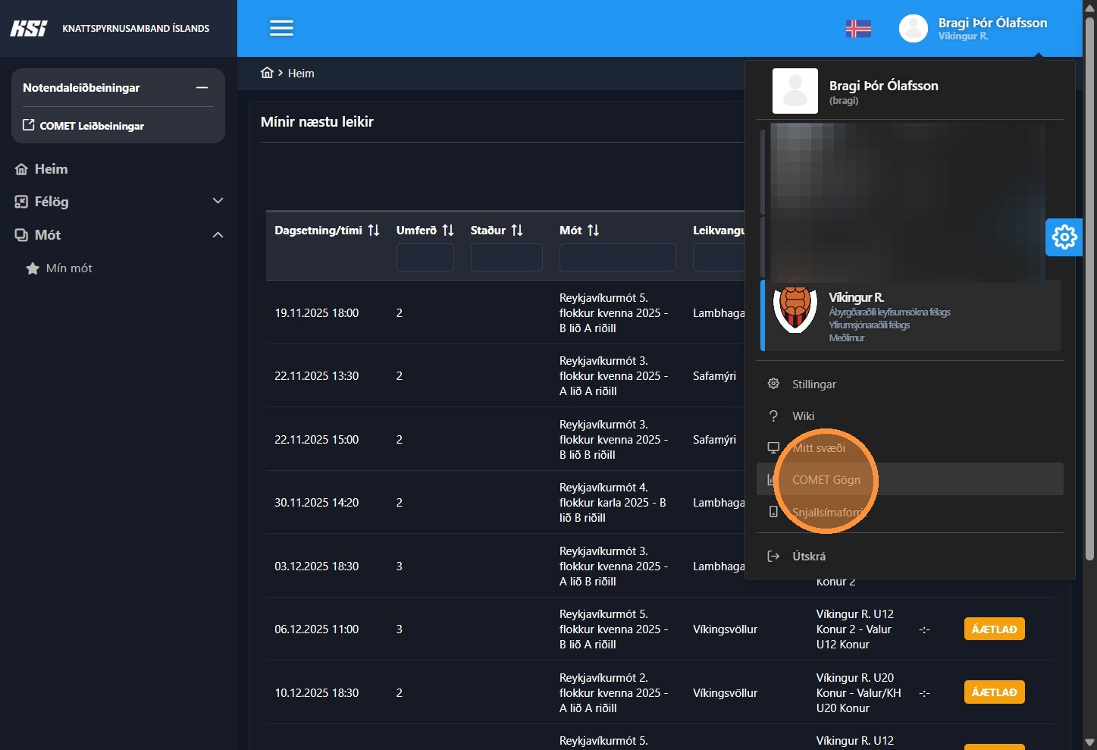The height and width of the screenshot is (750, 1097).
Task: Open Stillingar from the user menu
Action: click(910, 384)
